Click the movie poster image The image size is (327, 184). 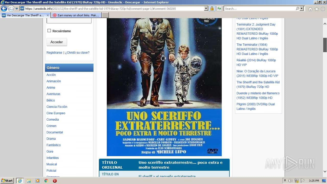pyautogui.click(x=164, y=87)
